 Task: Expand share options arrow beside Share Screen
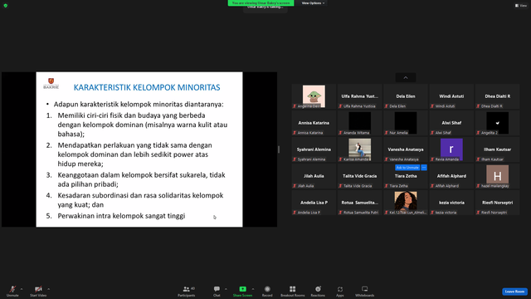(253, 289)
